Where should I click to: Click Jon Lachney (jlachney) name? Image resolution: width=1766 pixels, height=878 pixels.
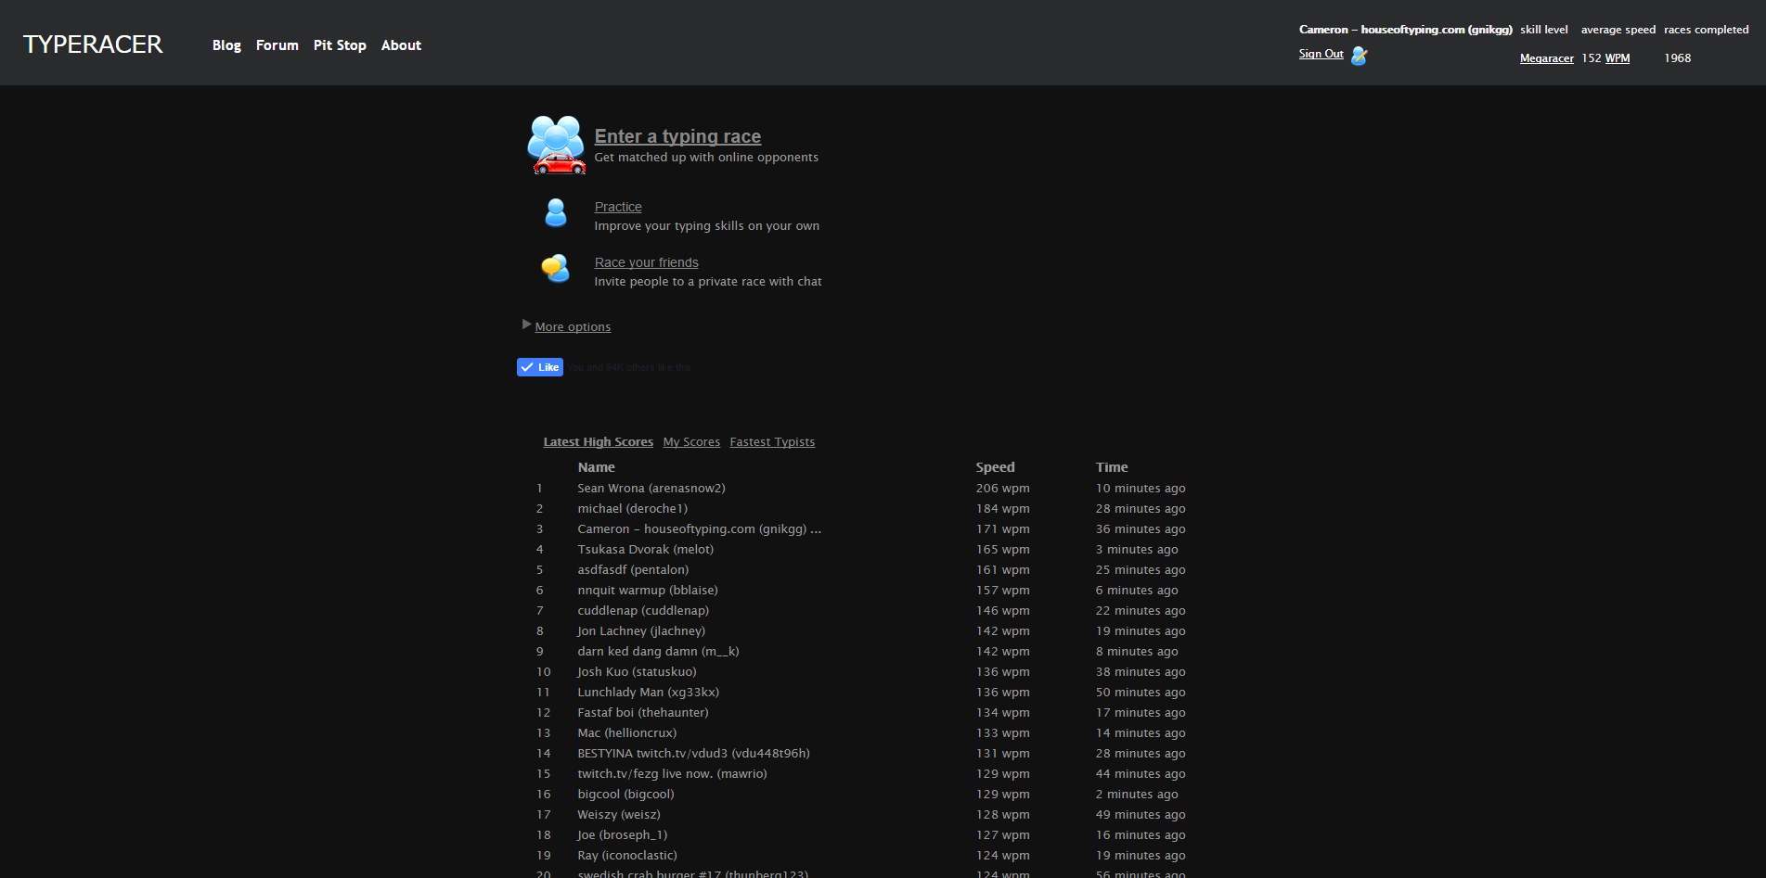(x=641, y=631)
